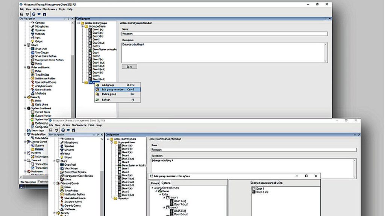The width and height of the screenshot is (385, 216).
Task: Click the Delete group icon in context menu
Action: pos(98,94)
